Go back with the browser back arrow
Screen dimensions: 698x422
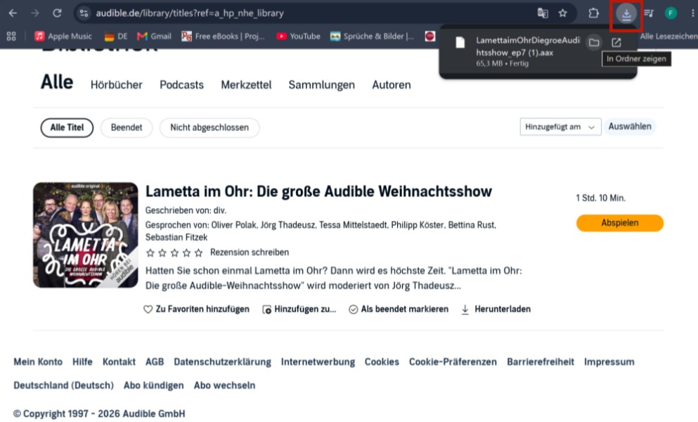13,13
